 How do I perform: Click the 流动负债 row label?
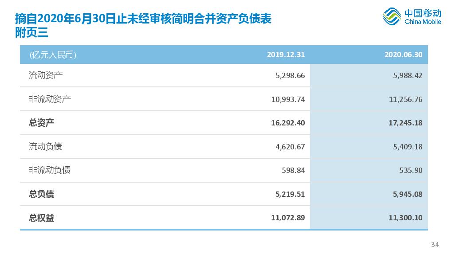coord(46,147)
